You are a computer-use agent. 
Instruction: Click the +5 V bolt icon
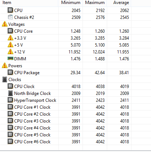11,45
